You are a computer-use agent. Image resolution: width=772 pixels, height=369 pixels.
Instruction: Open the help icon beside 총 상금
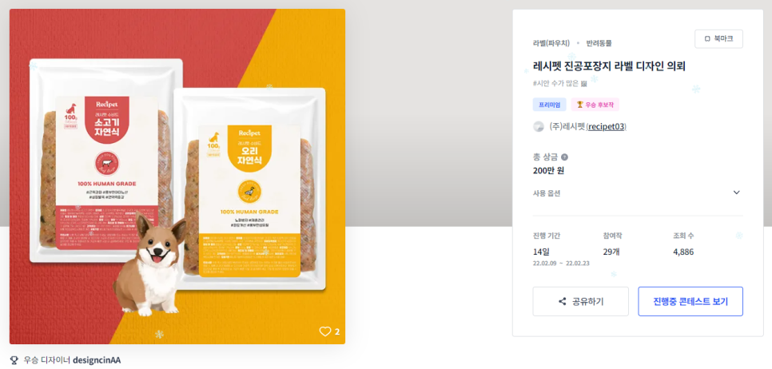[565, 157]
